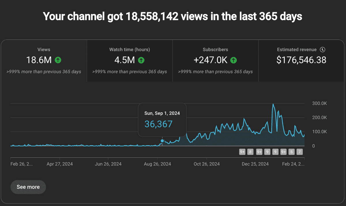Click the 18,558,142 views headline
Image resolution: width=346 pixels, height=206 pixels.
[173, 16]
